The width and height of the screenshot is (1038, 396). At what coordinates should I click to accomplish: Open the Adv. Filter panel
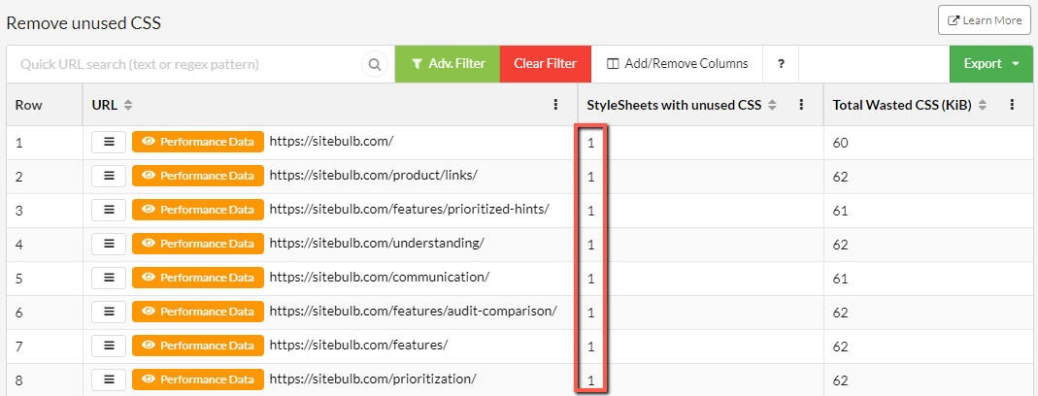coord(448,64)
